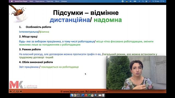Launch Chrome from the Dock
175x98 pixels.
point(75,95)
